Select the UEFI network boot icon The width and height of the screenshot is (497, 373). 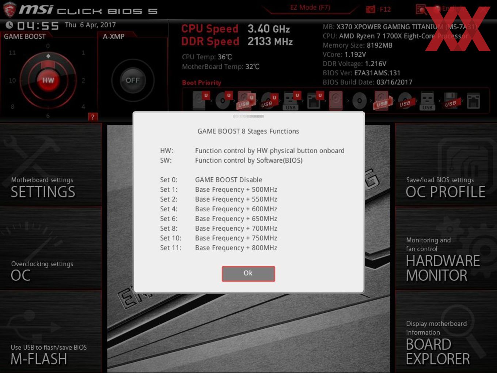[314, 101]
